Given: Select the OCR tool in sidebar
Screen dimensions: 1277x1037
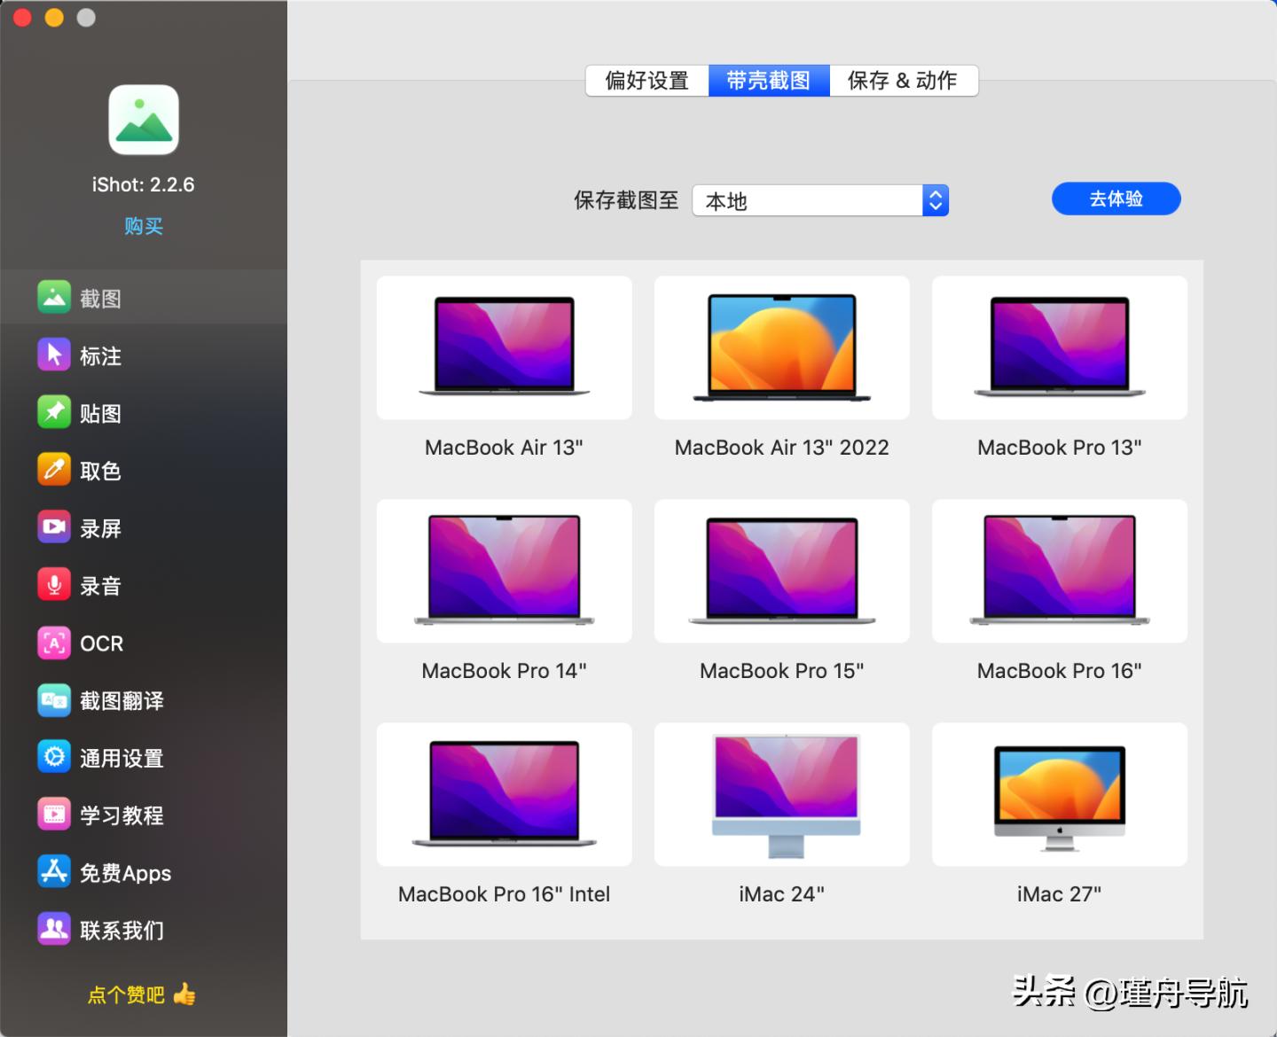Looking at the screenshot, I should coord(100,643).
